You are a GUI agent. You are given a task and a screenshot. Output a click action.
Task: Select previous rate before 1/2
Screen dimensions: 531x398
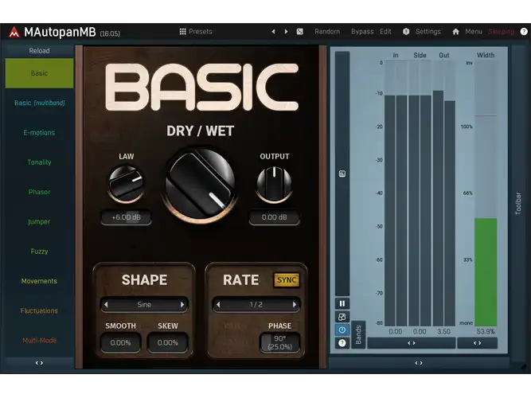pyautogui.click(x=218, y=305)
